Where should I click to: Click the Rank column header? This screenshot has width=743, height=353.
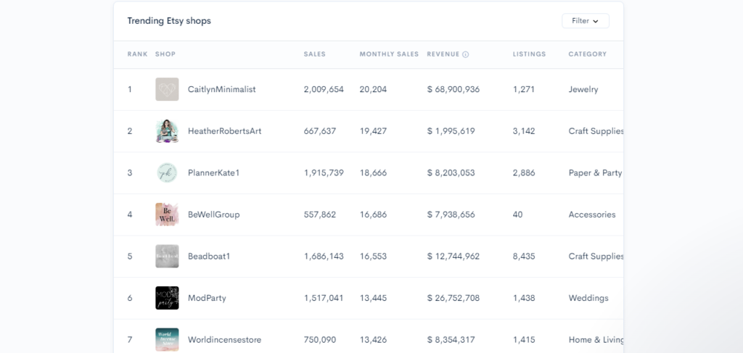137,54
